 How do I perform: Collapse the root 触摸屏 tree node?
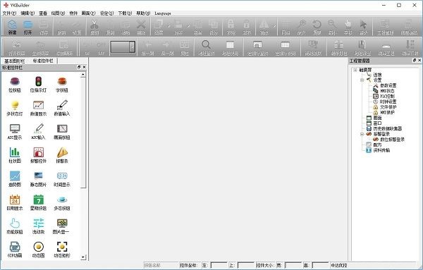click(x=355, y=70)
